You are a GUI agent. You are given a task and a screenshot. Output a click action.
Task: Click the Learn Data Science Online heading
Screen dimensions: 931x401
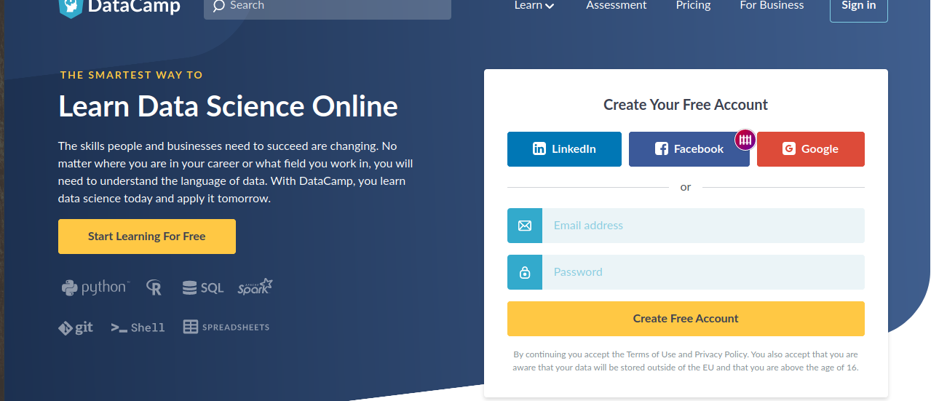pyautogui.click(x=228, y=106)
